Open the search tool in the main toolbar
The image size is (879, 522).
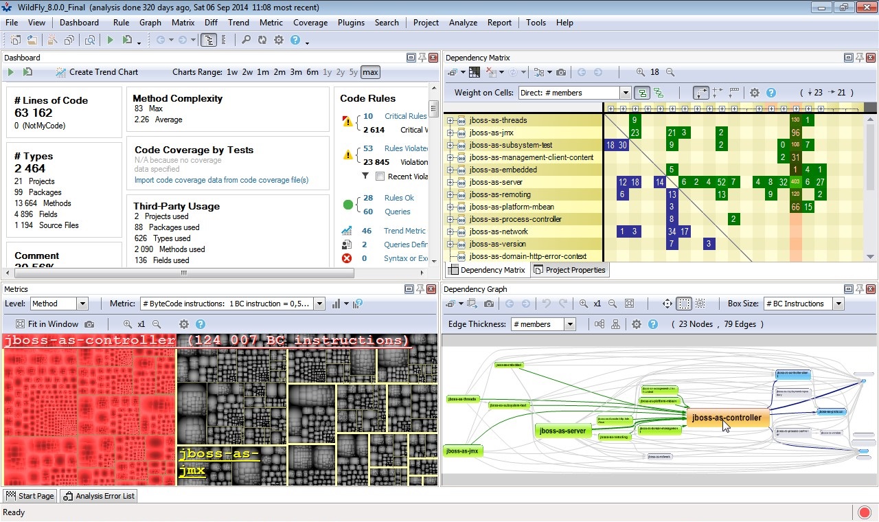246,40
